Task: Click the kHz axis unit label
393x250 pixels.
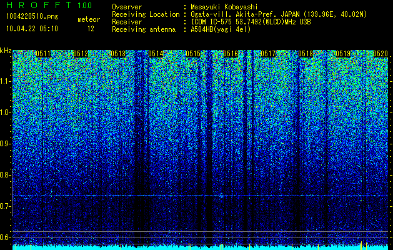Action: click(x=6, y=51)
